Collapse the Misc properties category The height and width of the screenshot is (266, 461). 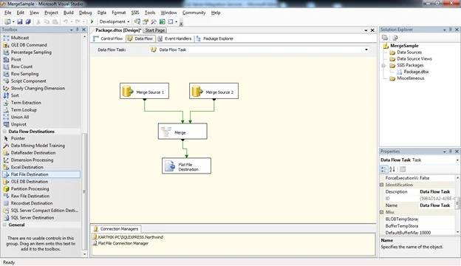coord(382,212)
